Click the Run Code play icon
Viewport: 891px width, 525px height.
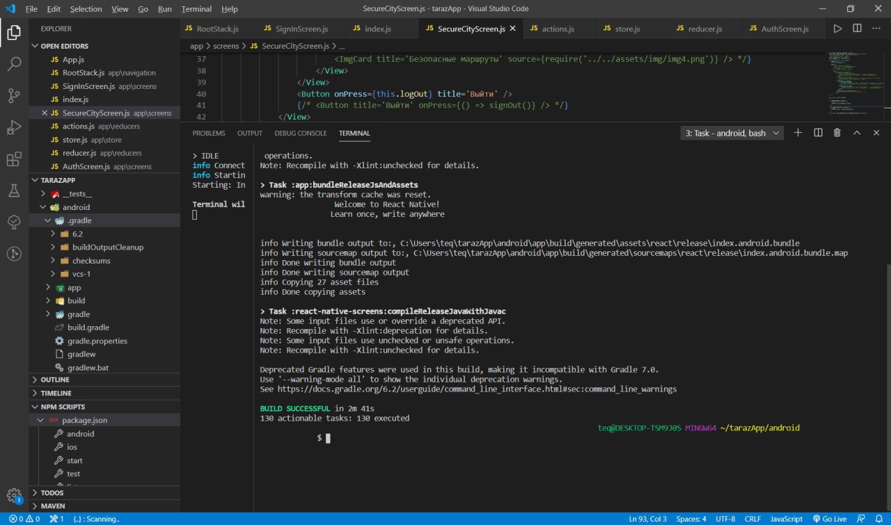pos(838,29)
